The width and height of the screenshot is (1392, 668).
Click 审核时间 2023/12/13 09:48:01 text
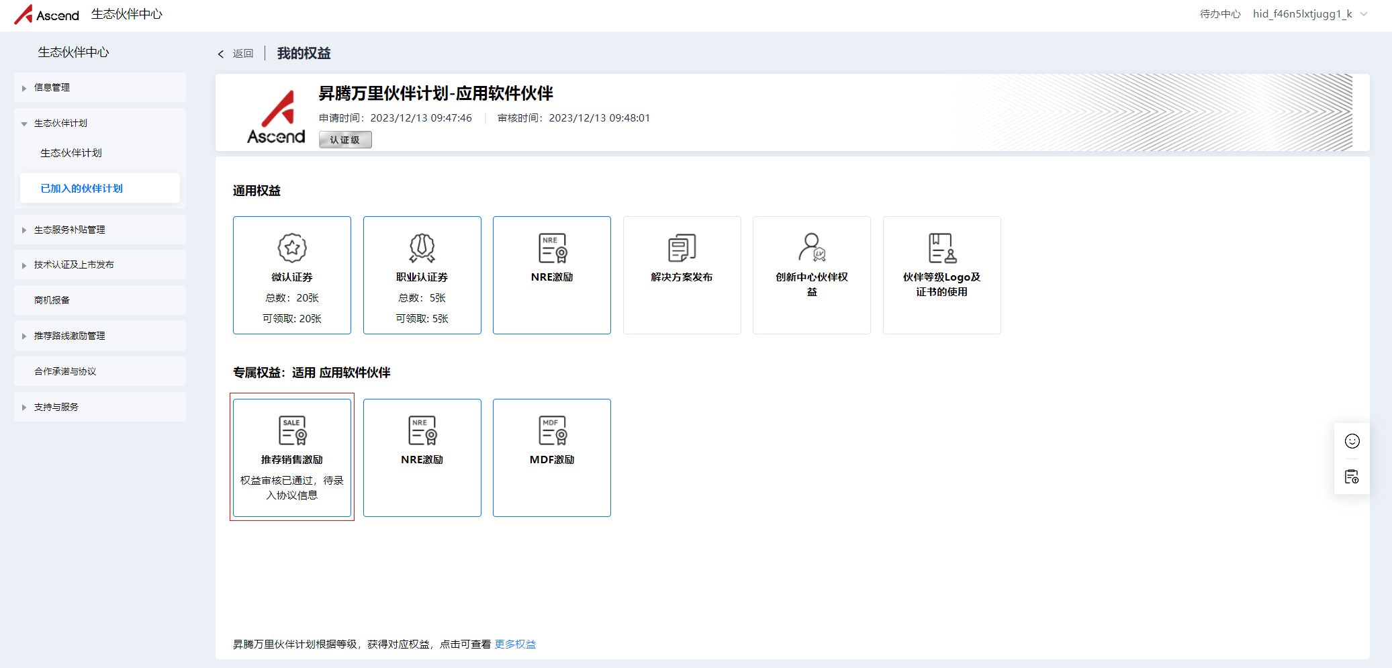click(x=574, y=118)
